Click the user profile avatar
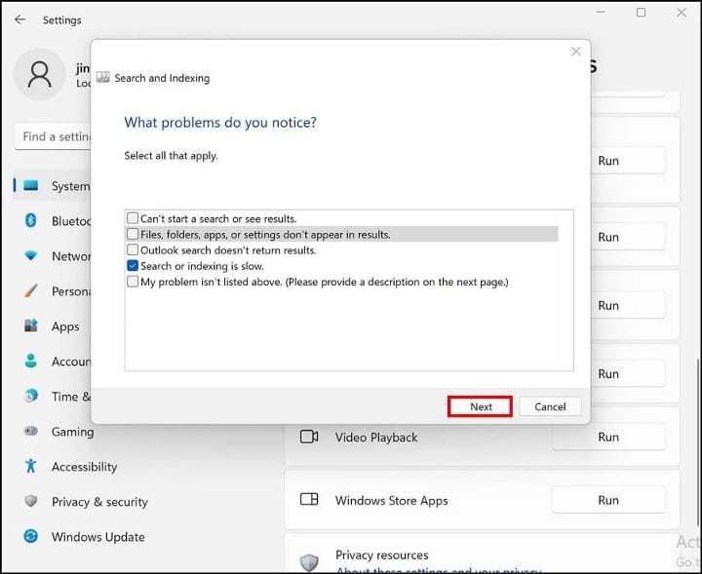This screenshot has height=574, width=702. point(39,74)
